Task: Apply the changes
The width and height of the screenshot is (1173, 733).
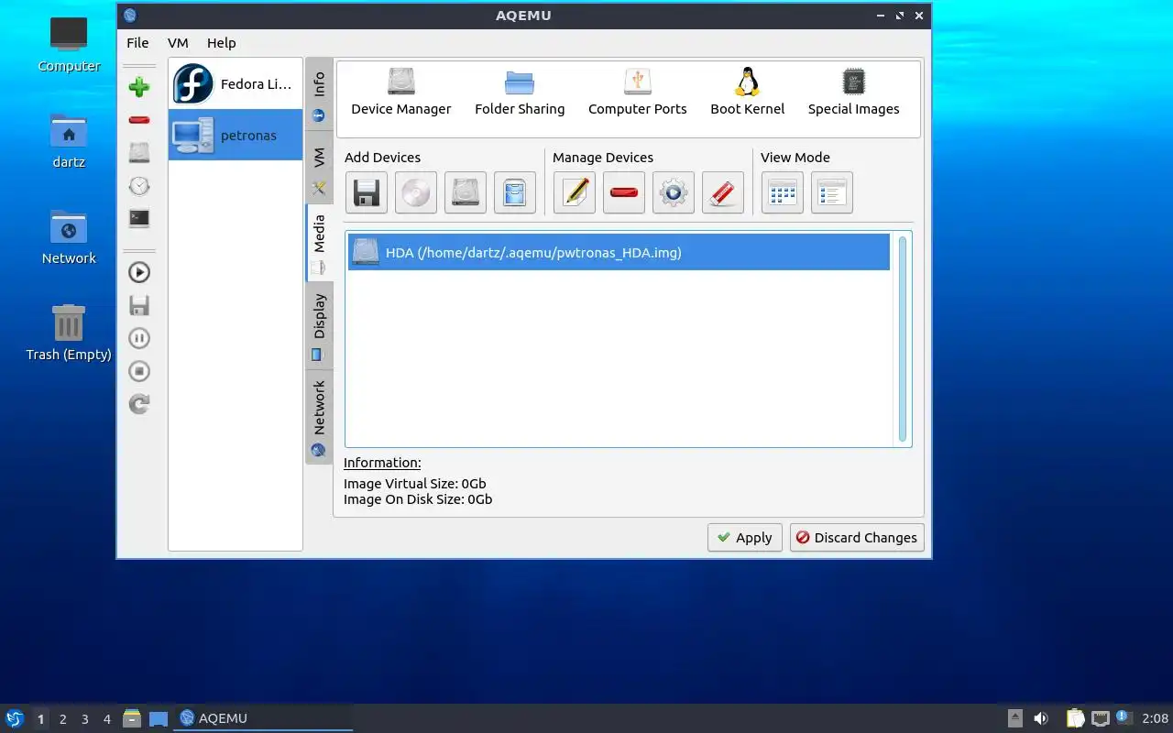Action: (x=745, y=538)
